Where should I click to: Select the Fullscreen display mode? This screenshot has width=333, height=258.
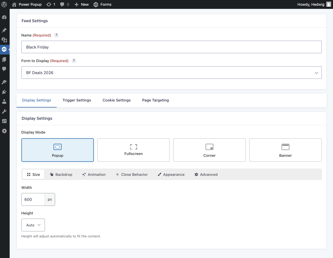pyautogui.click(x=133, y=150)
